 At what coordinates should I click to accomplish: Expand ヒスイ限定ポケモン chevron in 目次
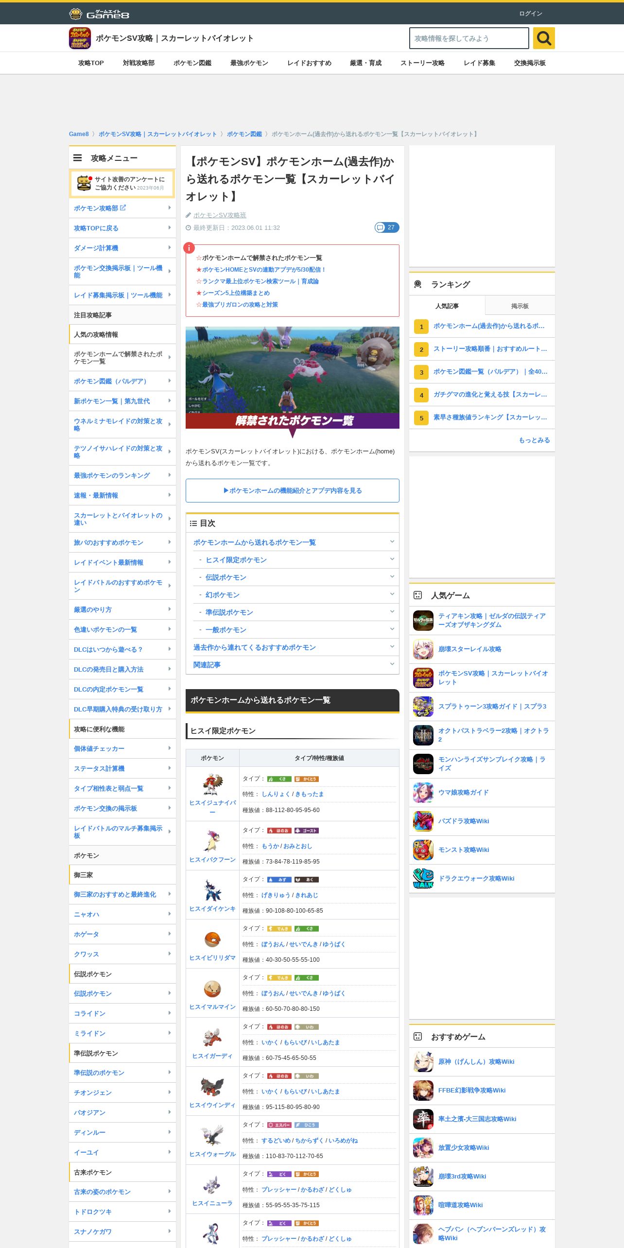392,559
